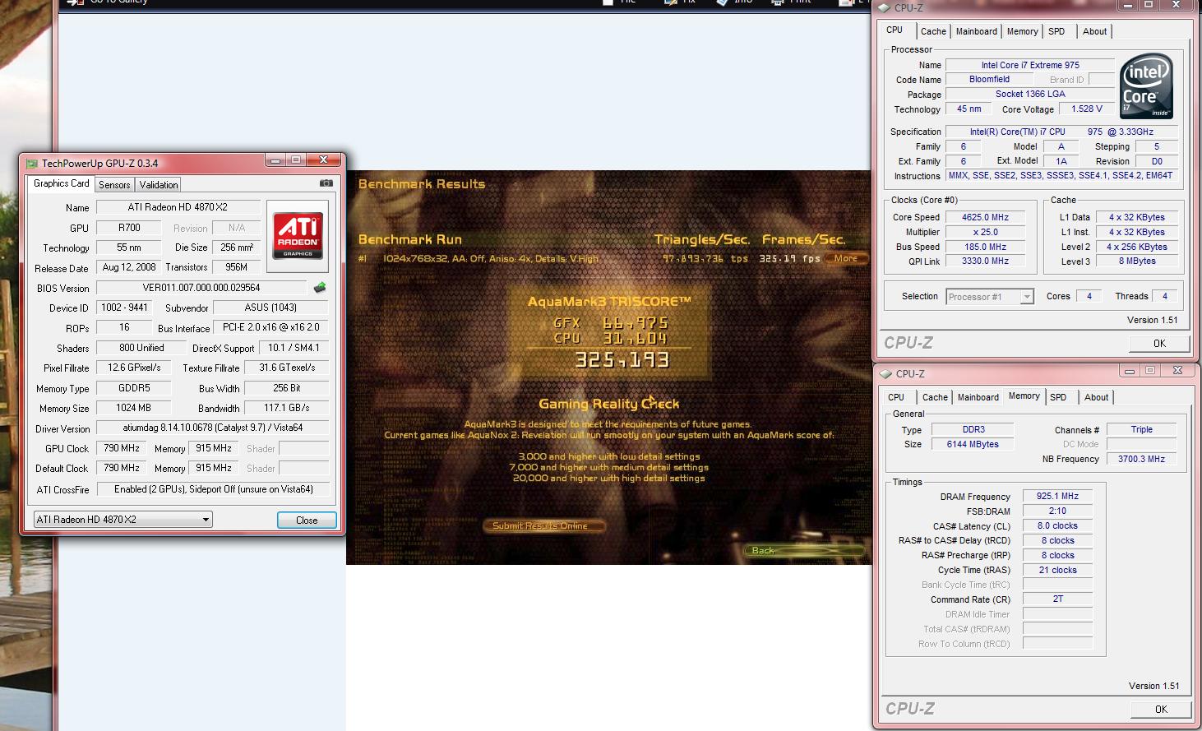The image size is (1202, 731).
Task: Click OK in the lower CPU-Z window
Action: coord(1161,710)
